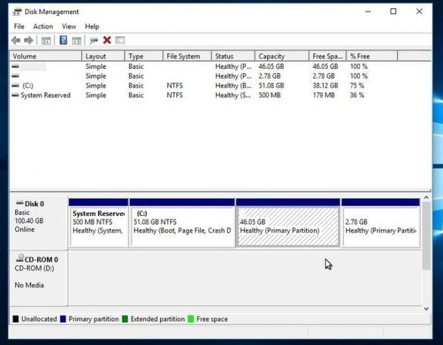Open the Action menu

[x=43, y=26]
